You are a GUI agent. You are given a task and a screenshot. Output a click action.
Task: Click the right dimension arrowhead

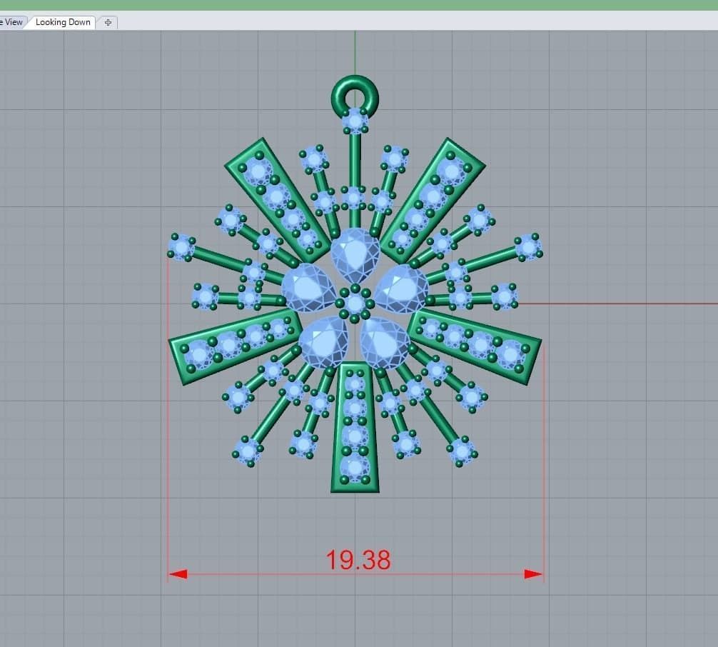click(533, 573)
